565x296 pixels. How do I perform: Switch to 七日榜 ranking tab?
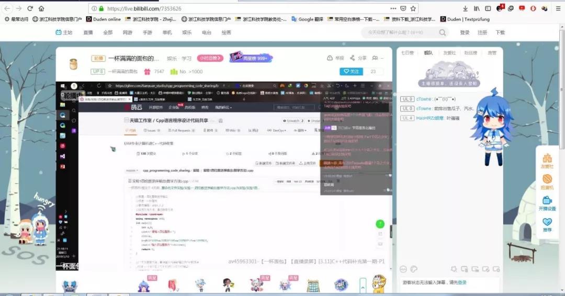pyautogui.click(x=408, y=53)
